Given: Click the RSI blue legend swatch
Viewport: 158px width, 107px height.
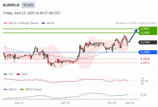Looking at the screenshot, I should (5, 74).
